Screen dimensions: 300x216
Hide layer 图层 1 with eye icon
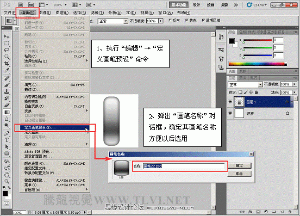[230, 102]
